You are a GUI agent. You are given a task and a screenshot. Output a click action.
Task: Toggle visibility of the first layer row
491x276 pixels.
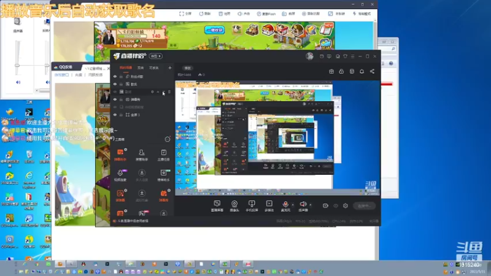pyautogui.click(x=115, y=76)
